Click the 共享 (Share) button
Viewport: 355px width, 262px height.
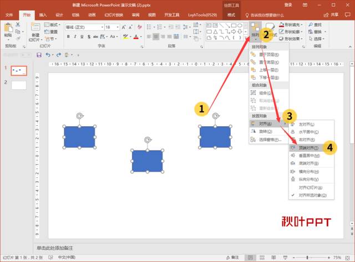point(344,15)
